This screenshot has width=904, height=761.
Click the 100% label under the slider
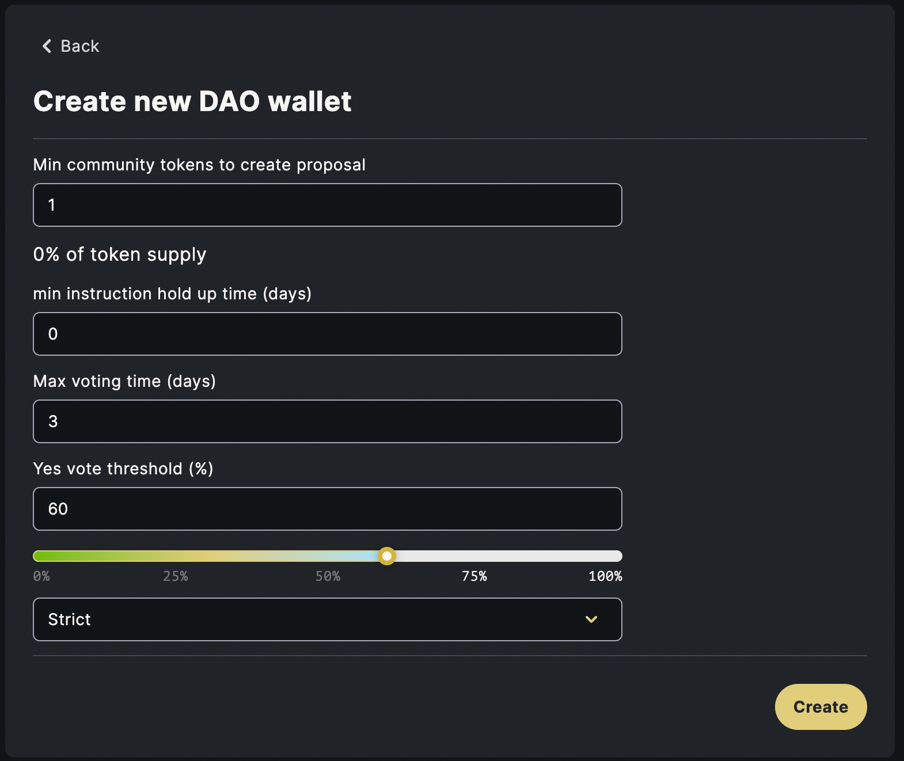[605, 576]
